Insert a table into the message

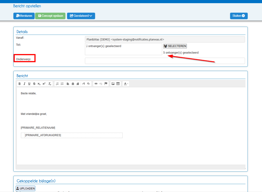coord(118,84)
